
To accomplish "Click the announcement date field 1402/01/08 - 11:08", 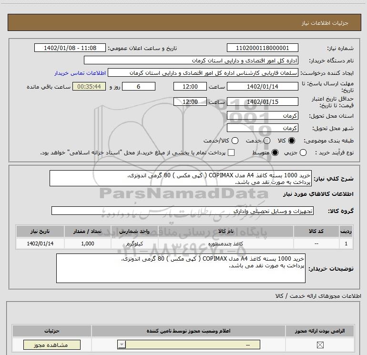I will tap(70, 48).
